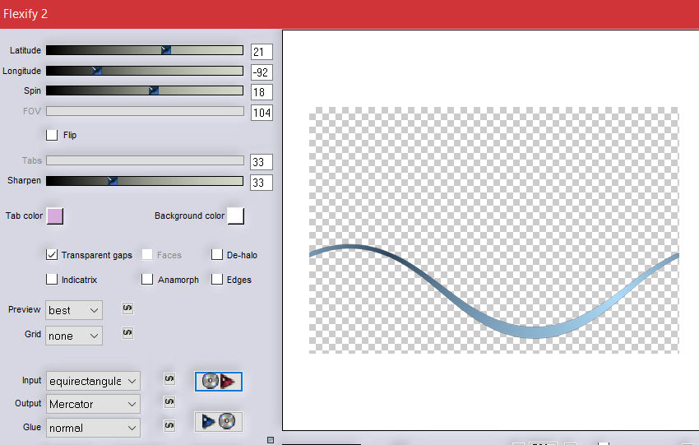The width and height of the screenshot is (699, 445).
Task: Click the Latitude slider handle
Action: click(166, 50)
